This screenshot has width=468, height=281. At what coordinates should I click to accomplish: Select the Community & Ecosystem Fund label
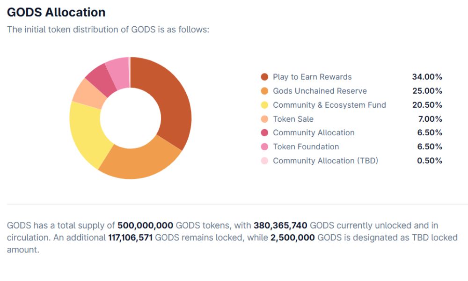[x=329, y=105]
